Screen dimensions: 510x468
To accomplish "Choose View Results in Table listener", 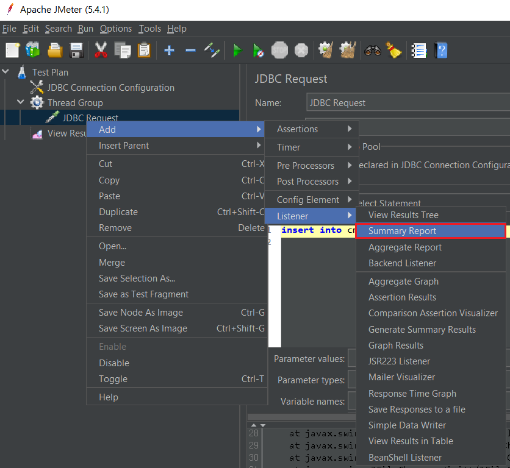I will coord(431,441).
